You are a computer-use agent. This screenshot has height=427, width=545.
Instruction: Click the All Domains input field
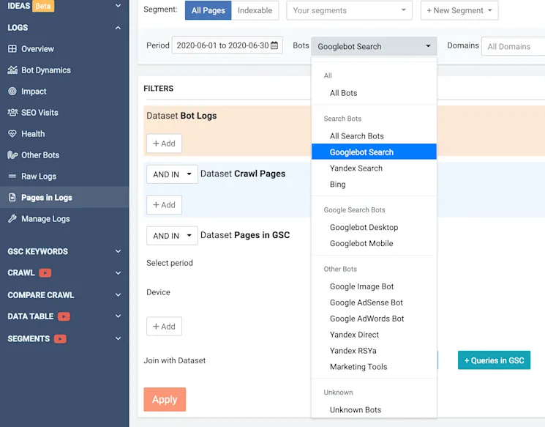[x=513, y=46]
